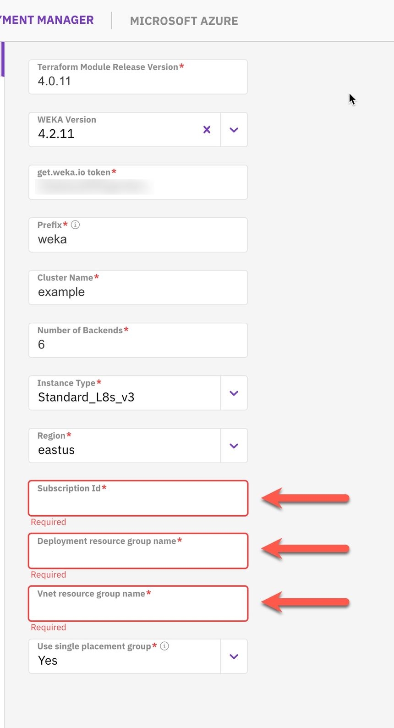Viewport: 394px width, 728px height.
Task: Open the Deployment Manager tab
Action: [x=47, y=20]
